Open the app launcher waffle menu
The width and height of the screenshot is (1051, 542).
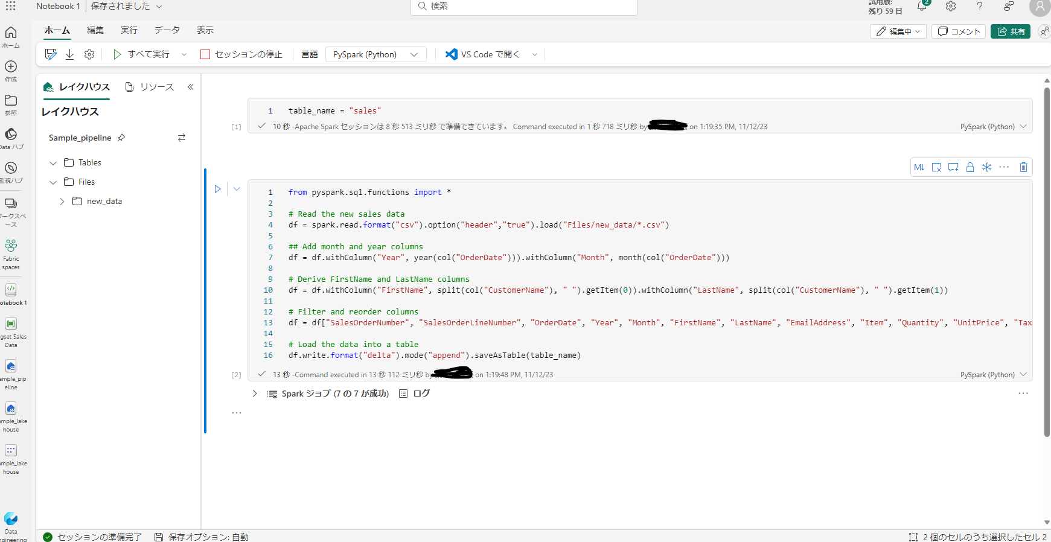tap(11, 6)
